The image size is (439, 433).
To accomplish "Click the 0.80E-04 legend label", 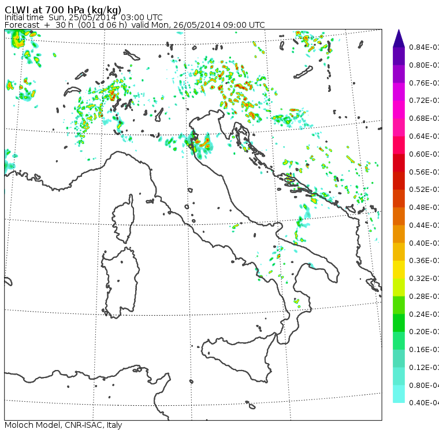I will [x=424, y=386].
